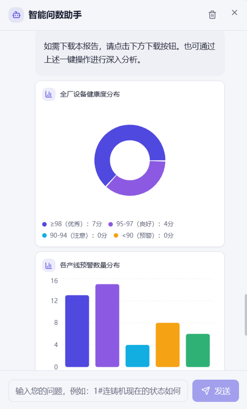
Task: Focus the question input field
Action: 98,391
